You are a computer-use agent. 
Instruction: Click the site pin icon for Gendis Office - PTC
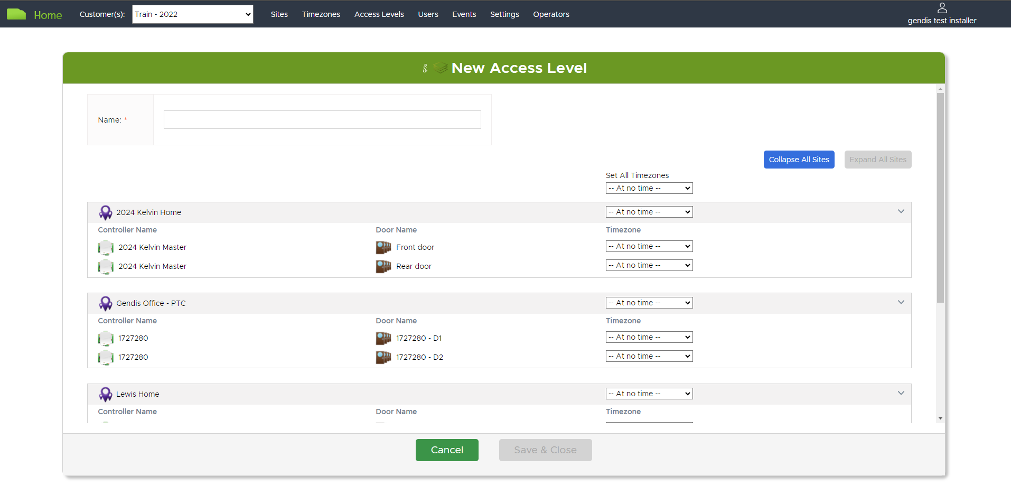pos(106,303)
